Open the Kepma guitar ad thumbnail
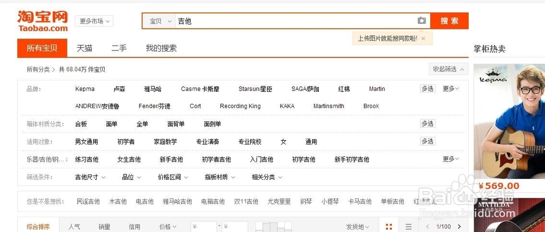Viewport: 545px width, 232px height. coord(509,121)
